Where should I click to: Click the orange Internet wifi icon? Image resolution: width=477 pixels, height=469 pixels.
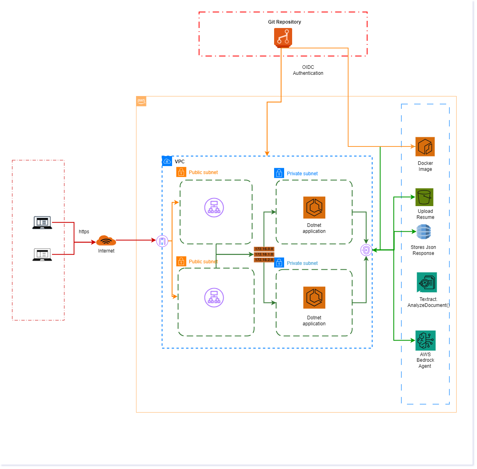pos(106,241)
